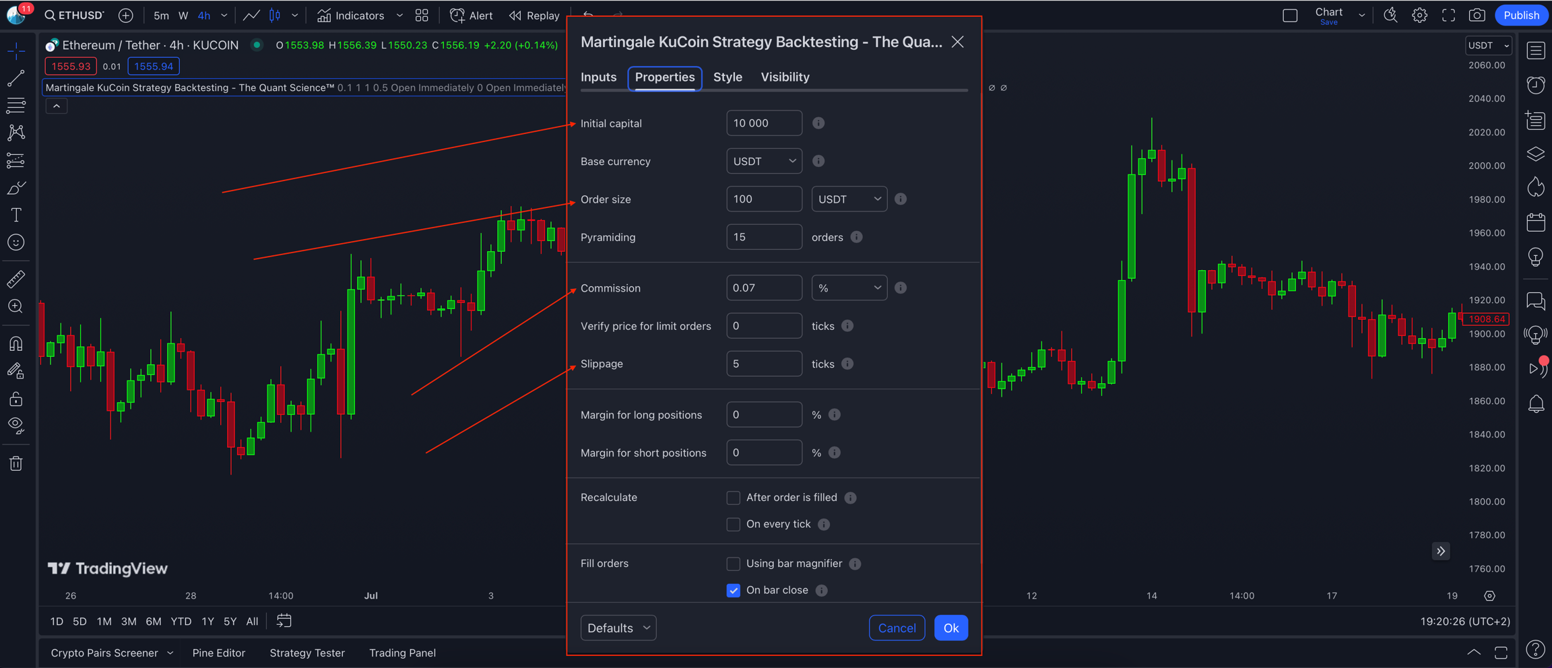The height and width of the screenshot is (668, 1552).
Task: Switch to the Inputs tab
Action: tap(598, 77)
